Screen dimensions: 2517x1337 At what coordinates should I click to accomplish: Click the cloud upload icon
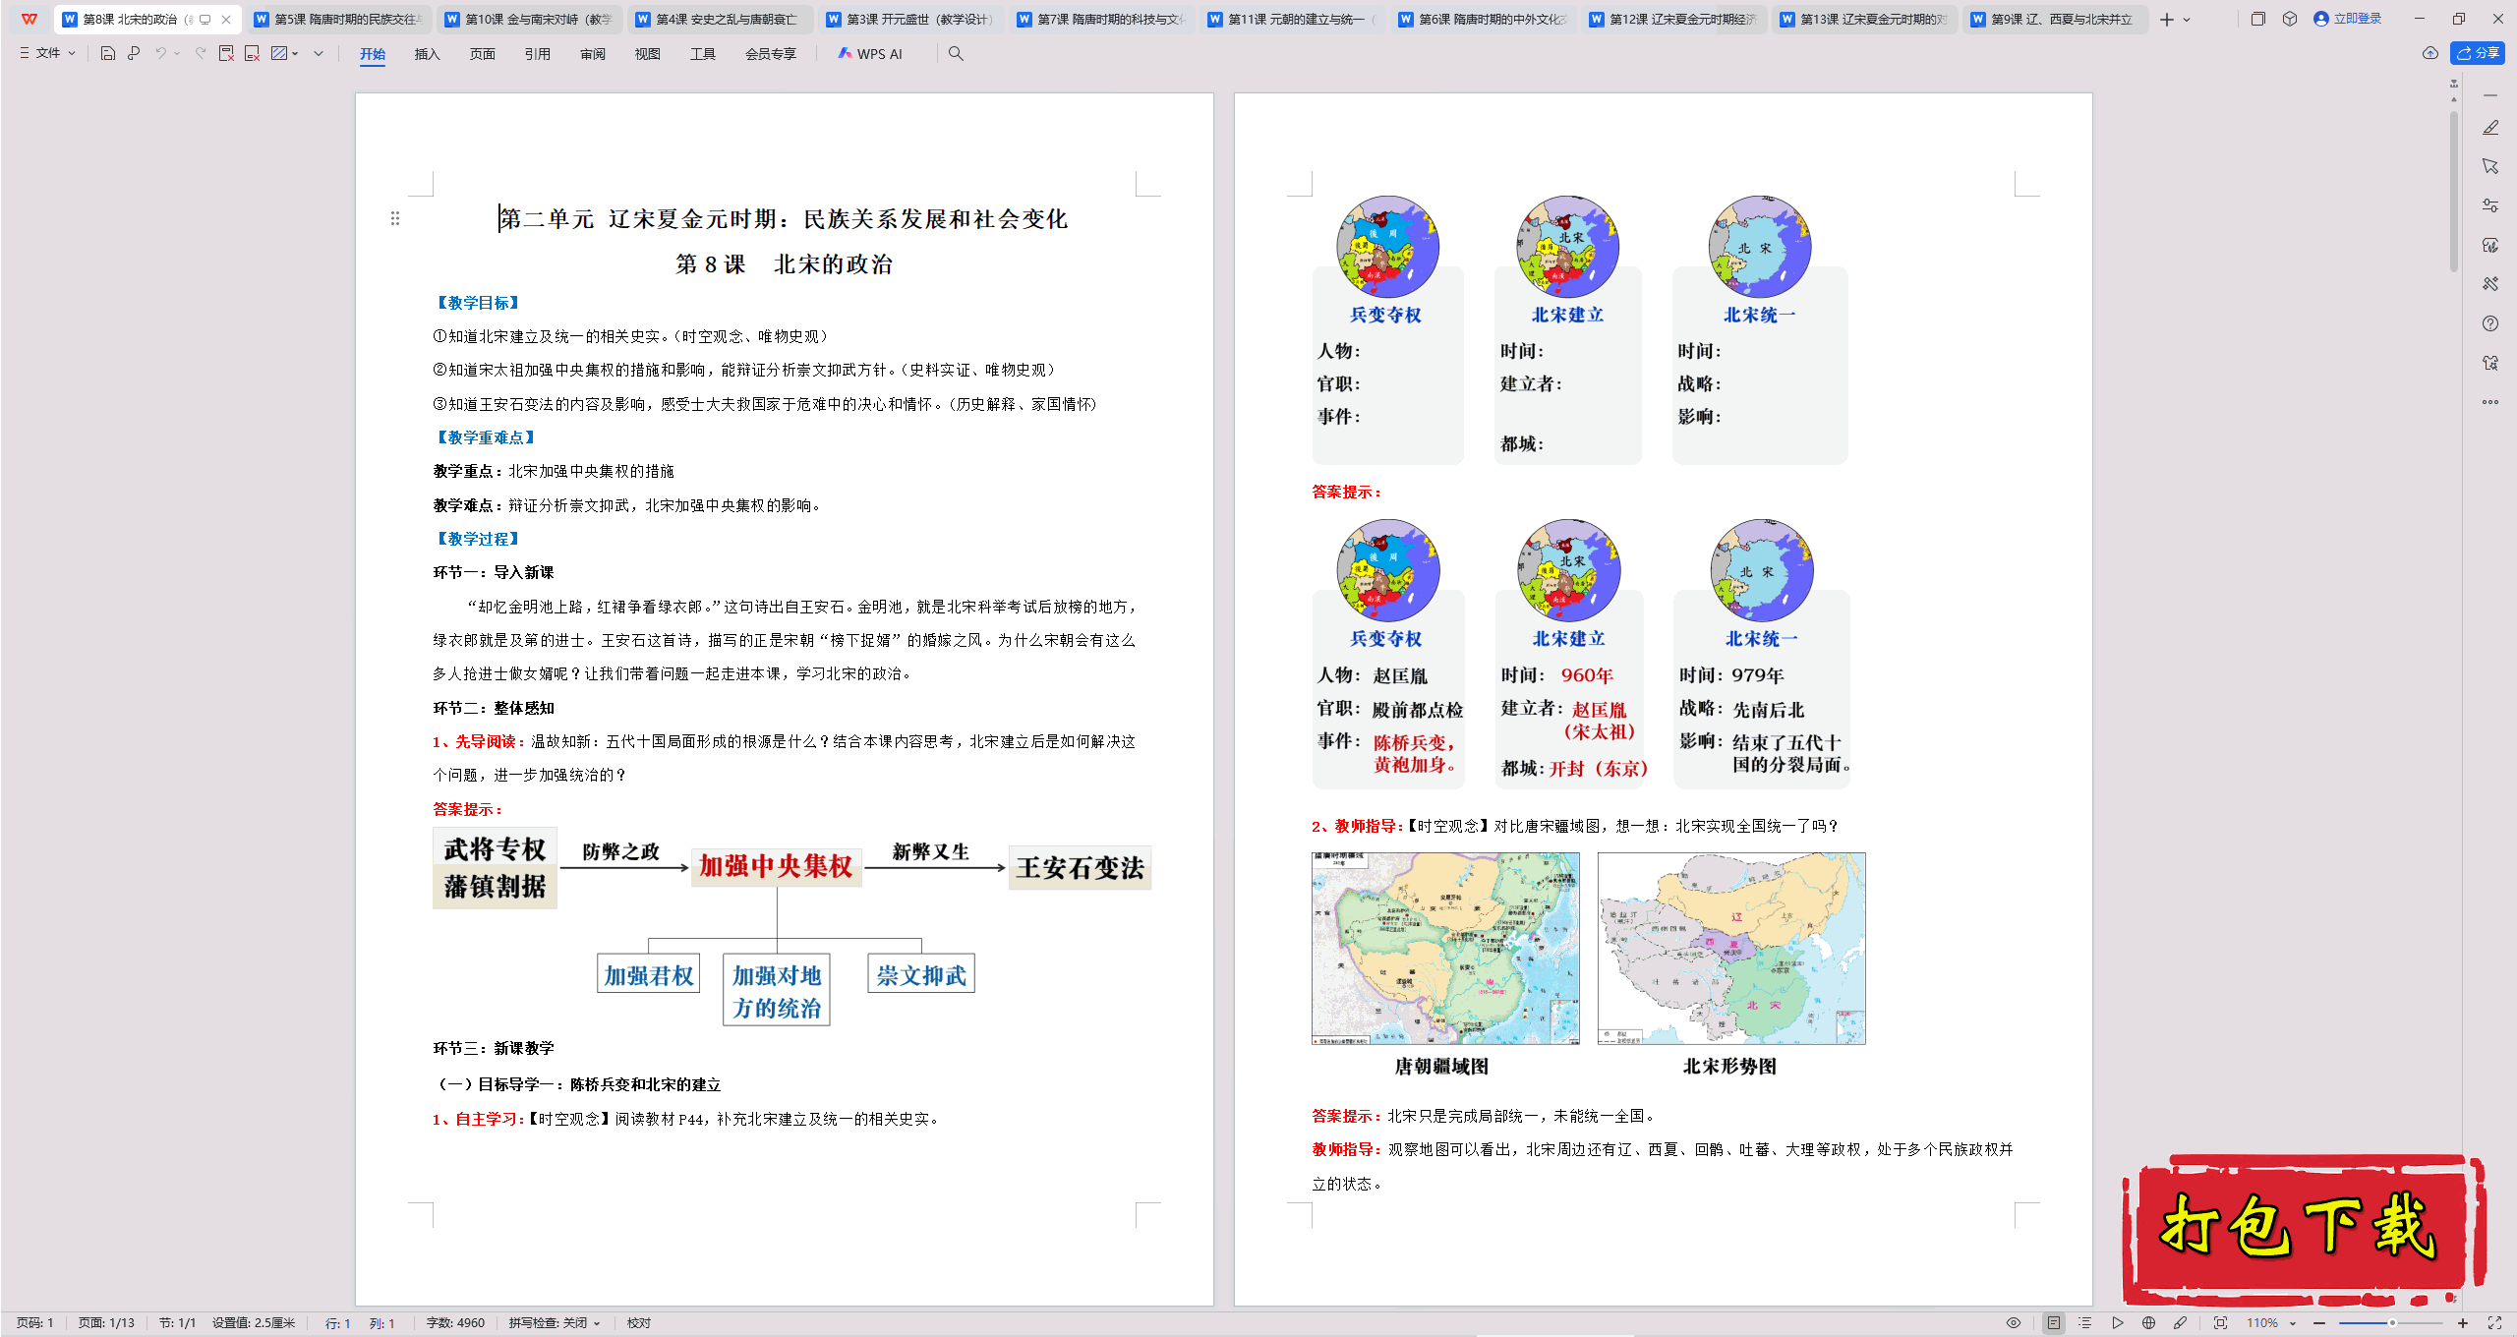(2430, 53)
